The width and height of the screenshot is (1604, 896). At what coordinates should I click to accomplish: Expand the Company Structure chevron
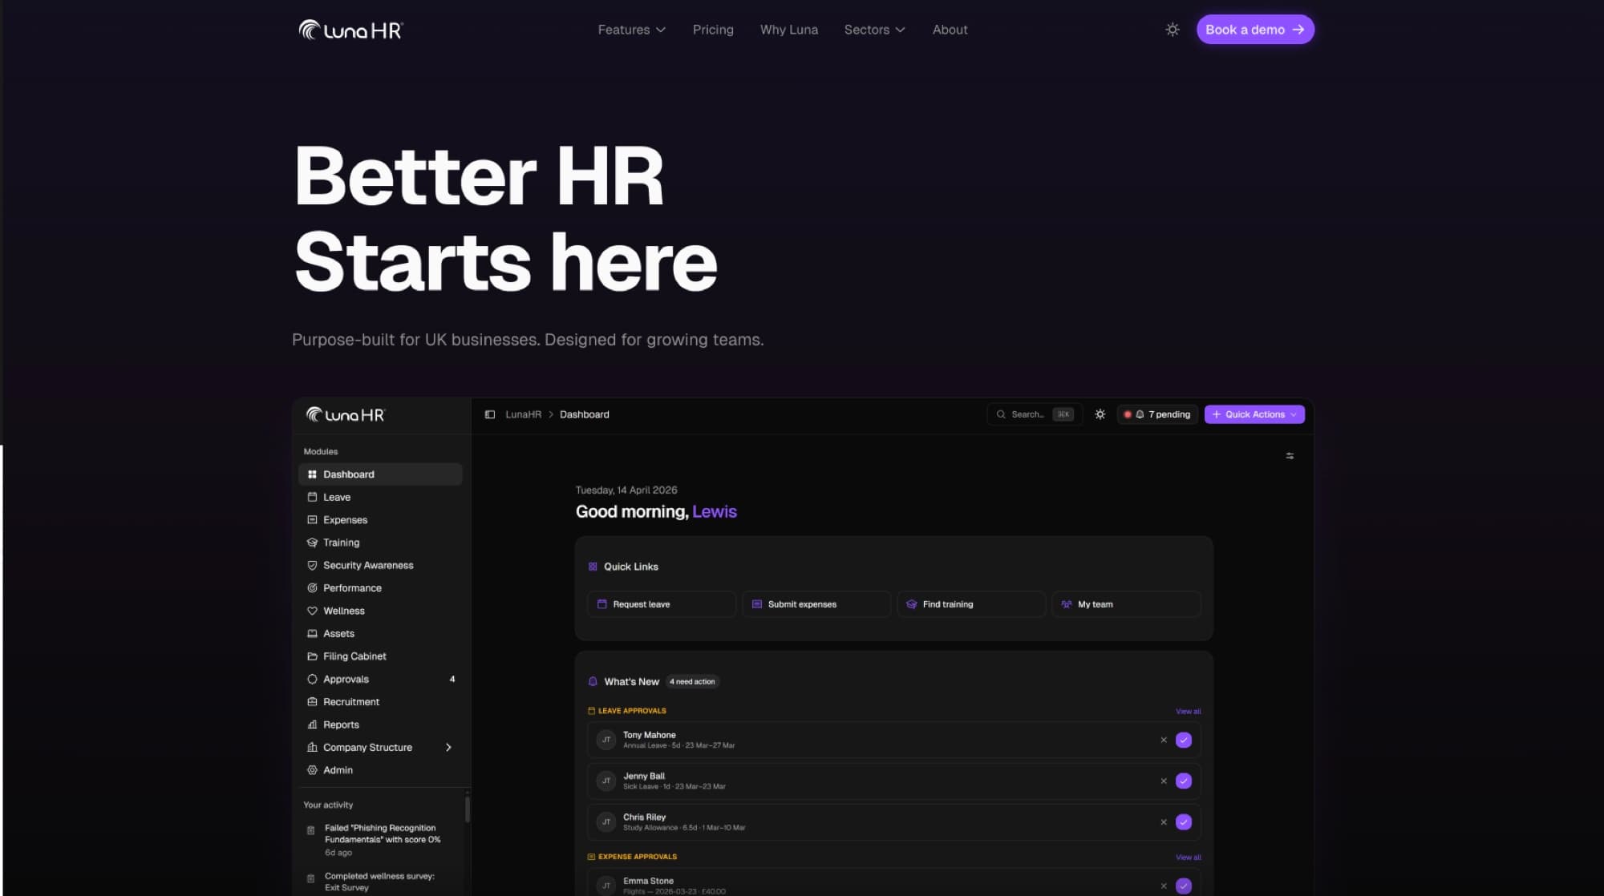point(448,747)
